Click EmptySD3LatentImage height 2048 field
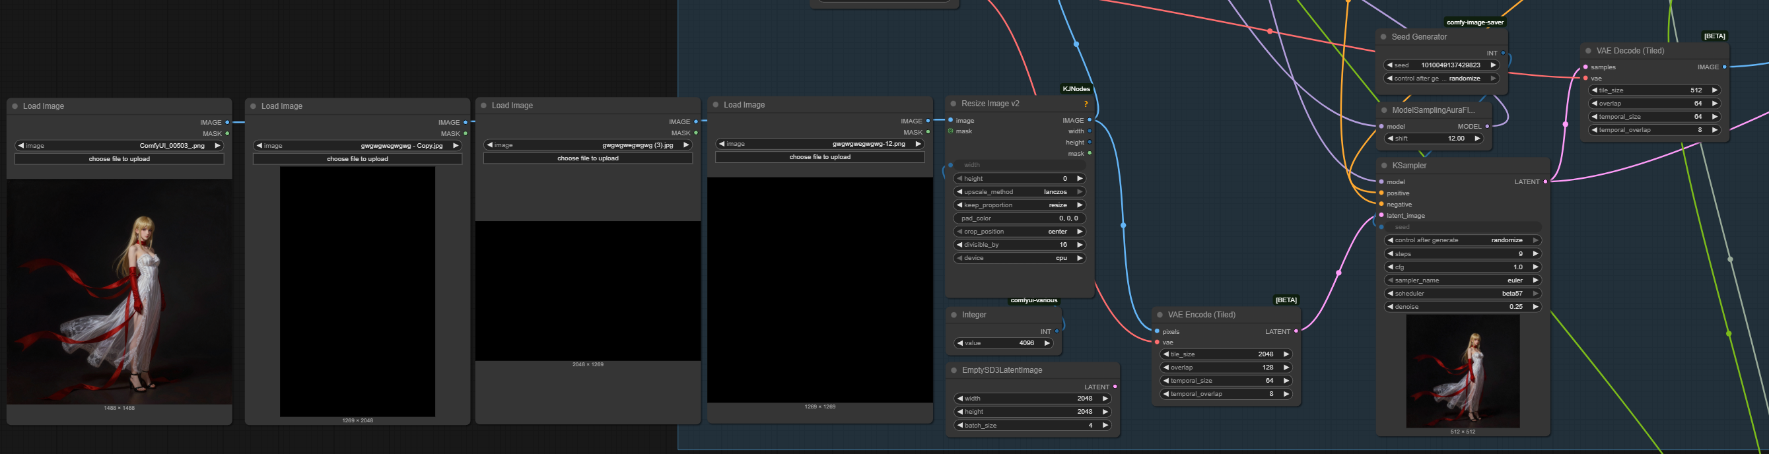This screenshot has width=1769, height=454. pos(1032,412)
